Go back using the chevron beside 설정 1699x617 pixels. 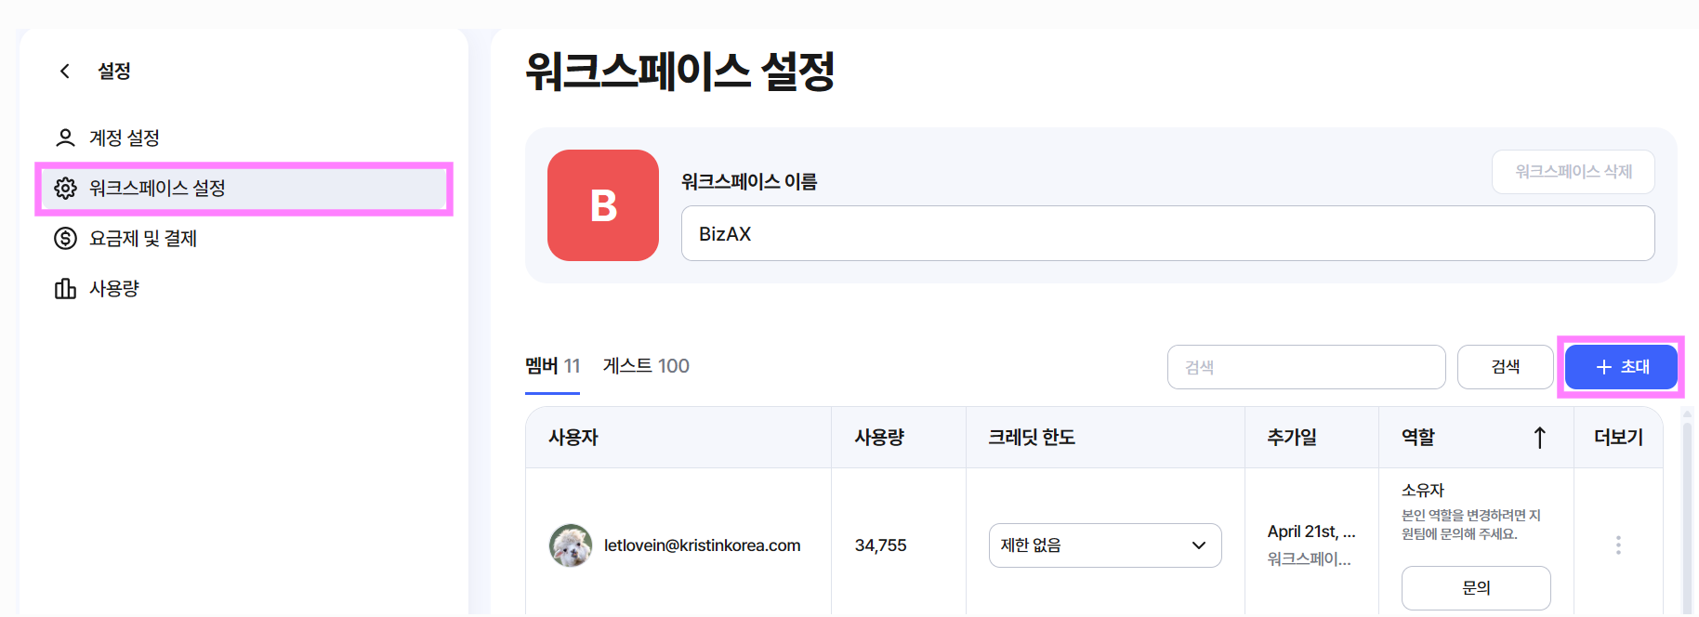(x=65, y=71)
